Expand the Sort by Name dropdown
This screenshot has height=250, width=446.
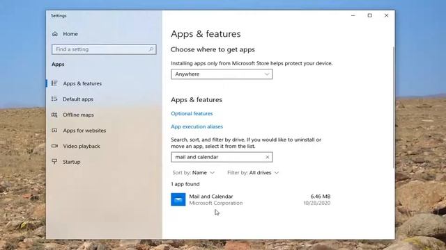[x=194, y=173]
